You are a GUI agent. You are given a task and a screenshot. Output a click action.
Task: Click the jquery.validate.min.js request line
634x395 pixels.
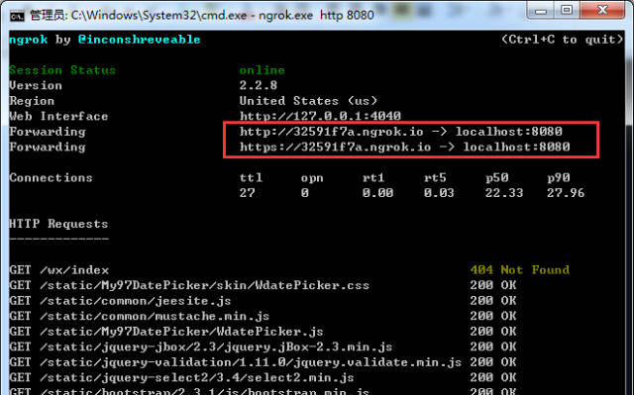[263, 362]
